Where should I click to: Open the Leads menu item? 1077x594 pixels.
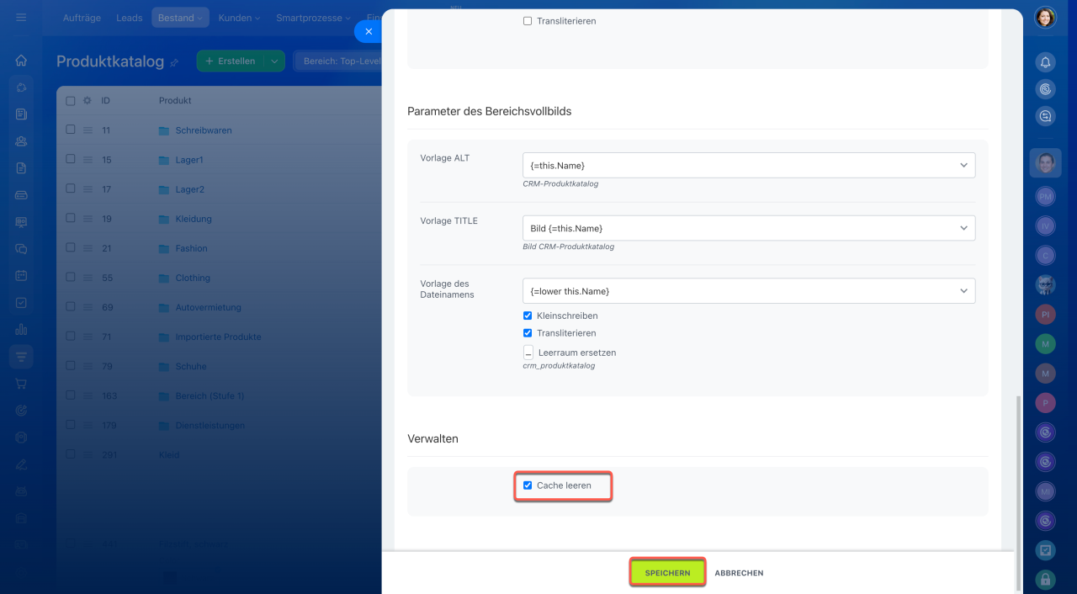[129, 18]
